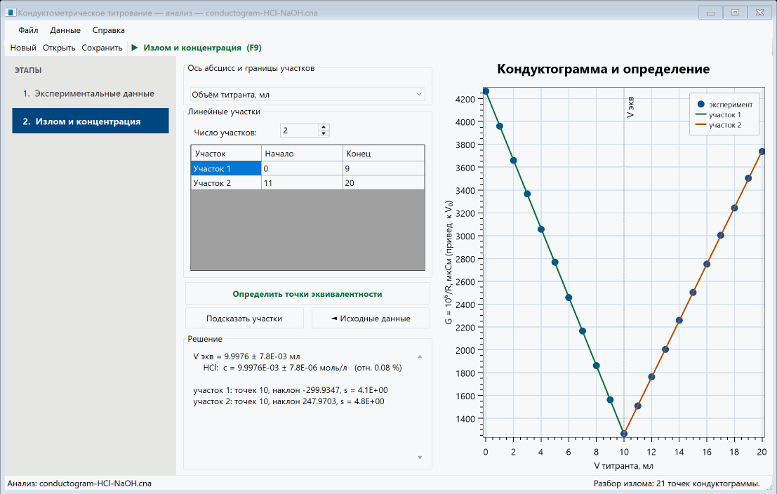Screen dimensions: 777x494
Task: Click the data point at equivalence minimum
Action: click(624, 434)
